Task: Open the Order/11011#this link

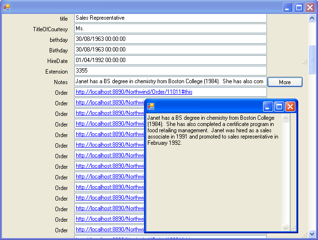Action: point(134,92)
